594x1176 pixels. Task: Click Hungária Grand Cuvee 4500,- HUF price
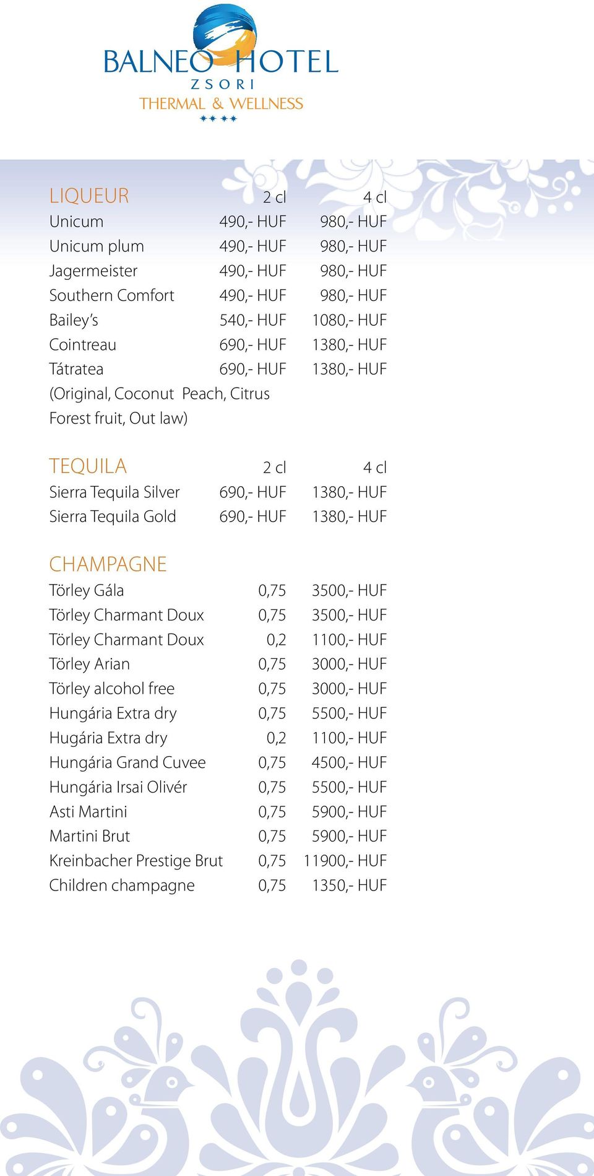(350, 762)
